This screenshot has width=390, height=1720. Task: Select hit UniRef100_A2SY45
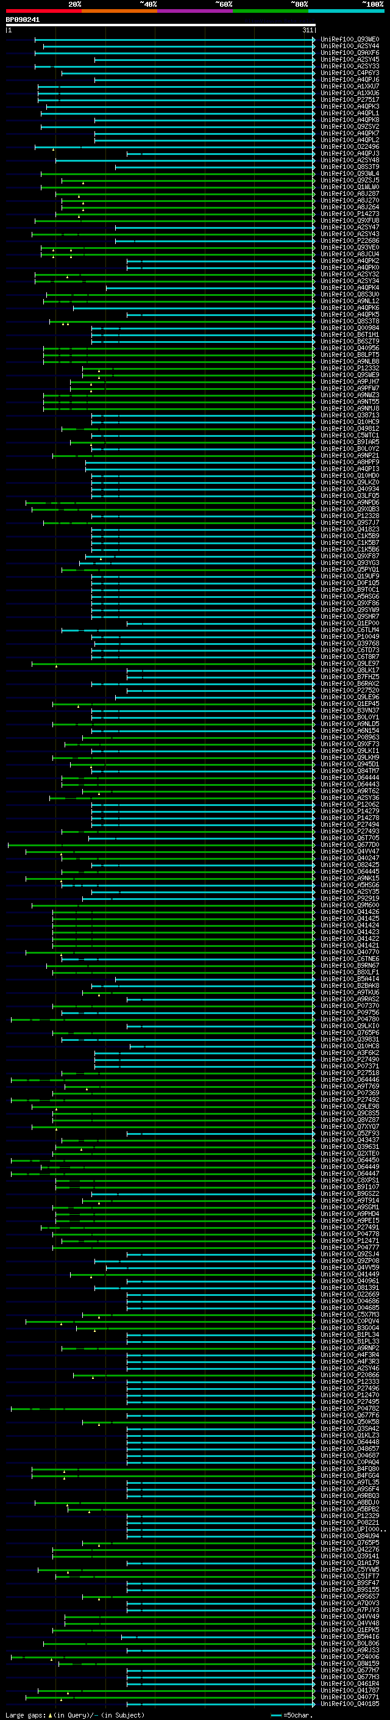click(x=350, y=59)
